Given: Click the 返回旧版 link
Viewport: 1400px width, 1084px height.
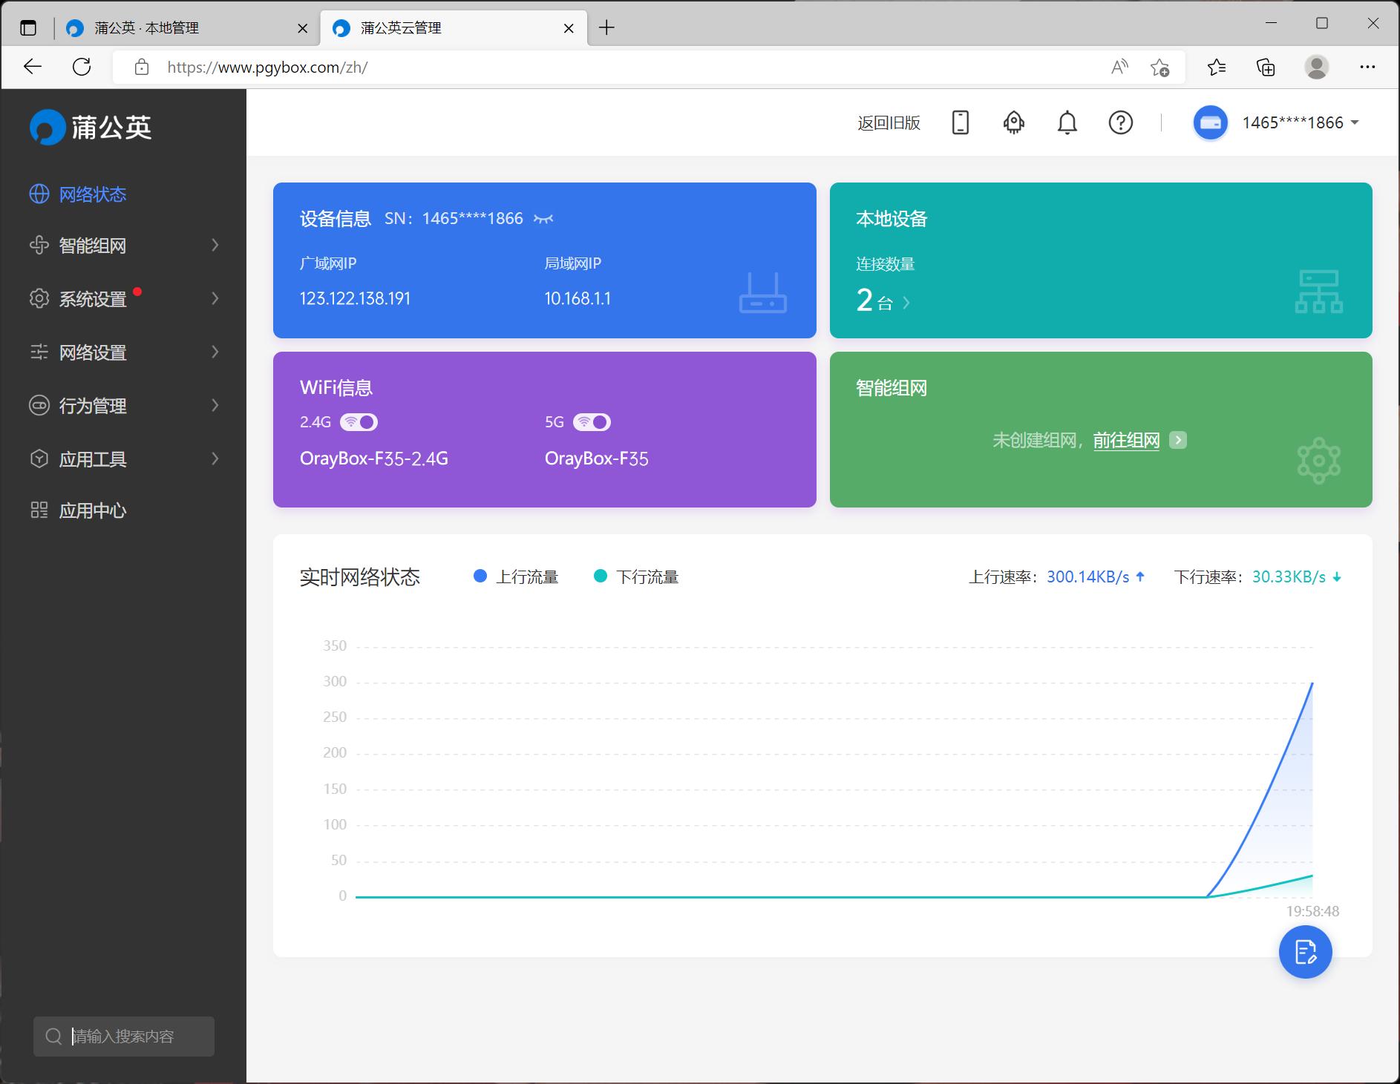Looking at the screenshot, I should [x=888, y=122].
